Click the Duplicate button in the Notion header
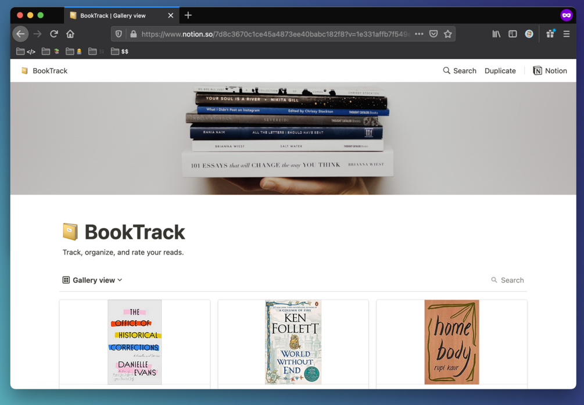 point(500,70)
